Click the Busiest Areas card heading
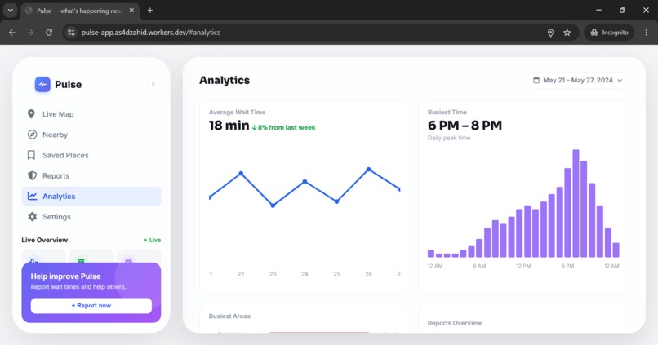 tap(229, 316)
